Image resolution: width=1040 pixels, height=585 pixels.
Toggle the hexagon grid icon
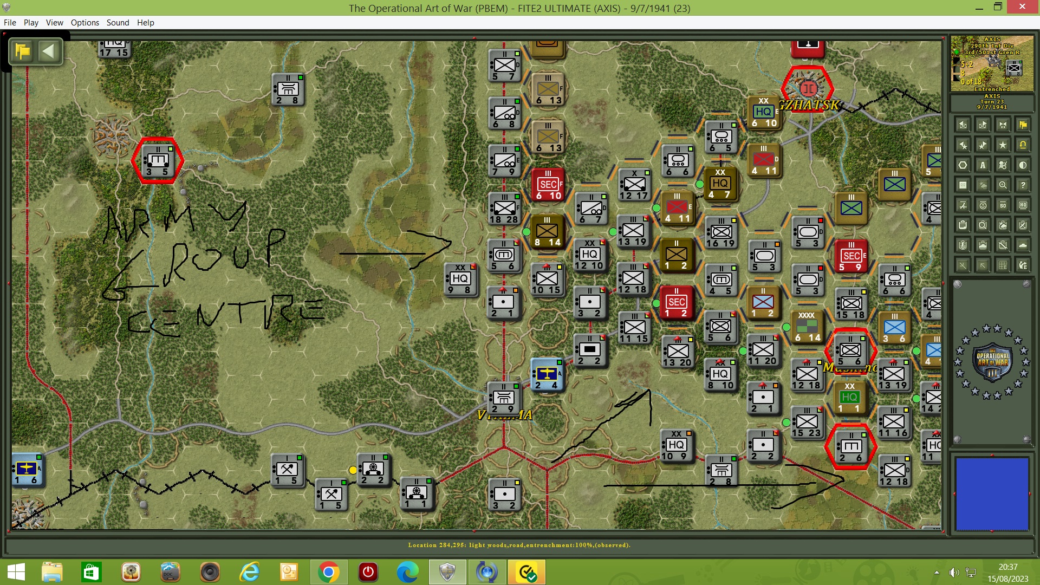coord(963,165)
